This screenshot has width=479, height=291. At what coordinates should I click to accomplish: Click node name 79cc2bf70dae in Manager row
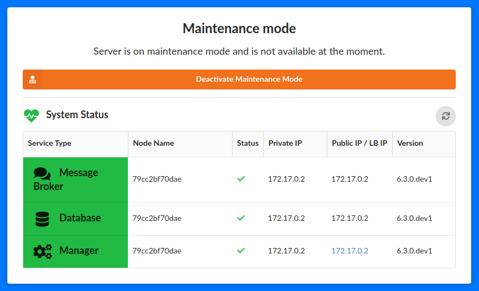157,251
